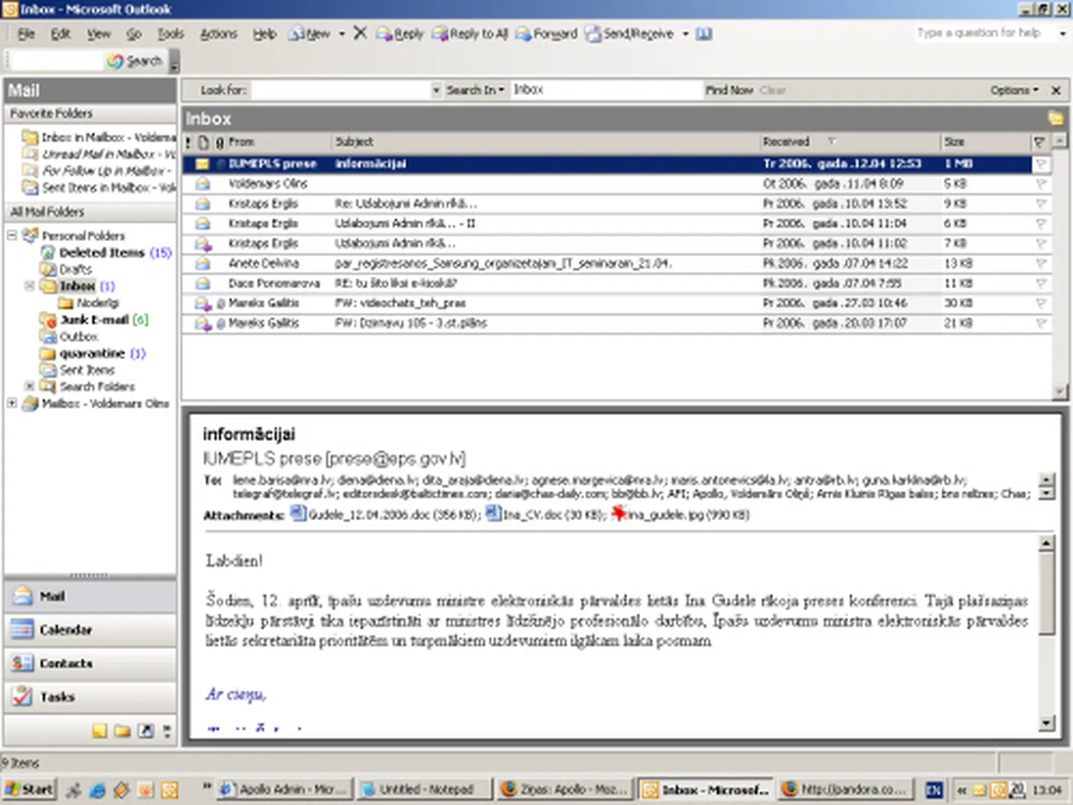Click the Send/Receive button

[630, 33]
